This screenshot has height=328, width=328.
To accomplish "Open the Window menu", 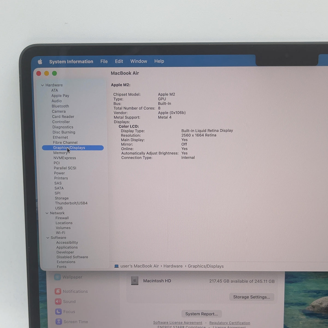I will click(x=139, y=61).
